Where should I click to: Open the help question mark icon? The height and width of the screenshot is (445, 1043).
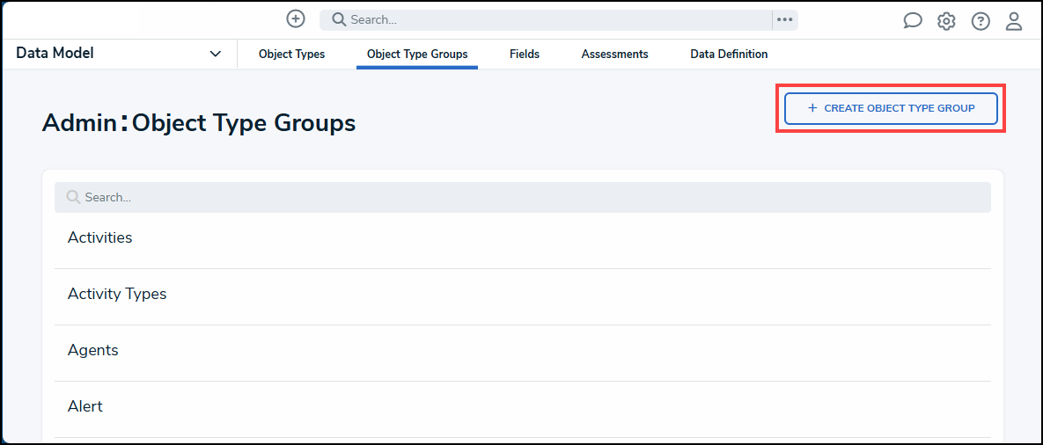[x=981, y=21]
